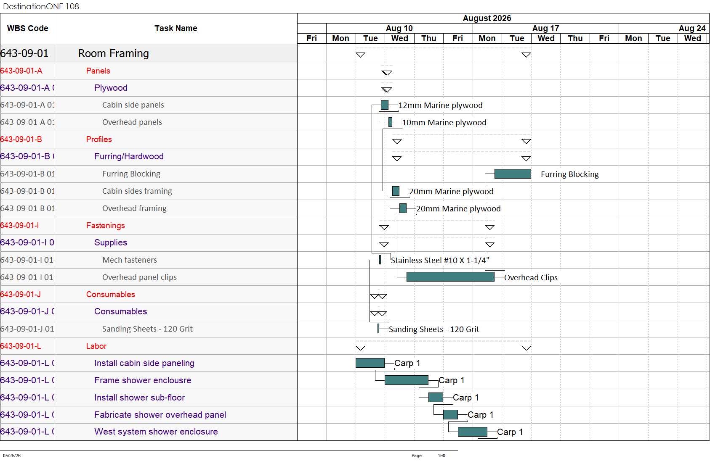The image size is (710, 461).
Task: Click the Fabricate shower overhead panel Gantt bar
Action: [x=451, y=414]
